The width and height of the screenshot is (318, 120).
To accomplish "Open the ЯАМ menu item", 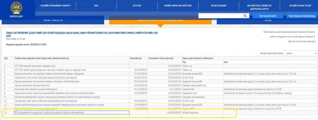I will pos(96,6).
